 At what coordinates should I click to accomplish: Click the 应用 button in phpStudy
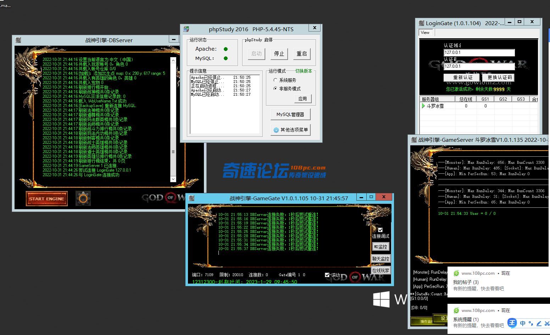(302, 99)
